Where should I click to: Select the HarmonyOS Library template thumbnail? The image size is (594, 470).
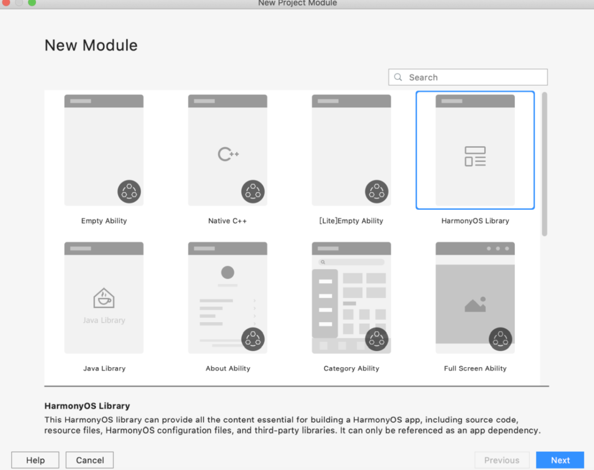tap(475, 150)
